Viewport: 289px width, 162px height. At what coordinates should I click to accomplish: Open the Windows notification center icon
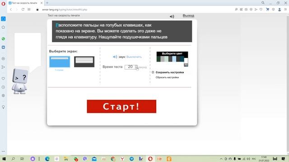coord(283,159)
